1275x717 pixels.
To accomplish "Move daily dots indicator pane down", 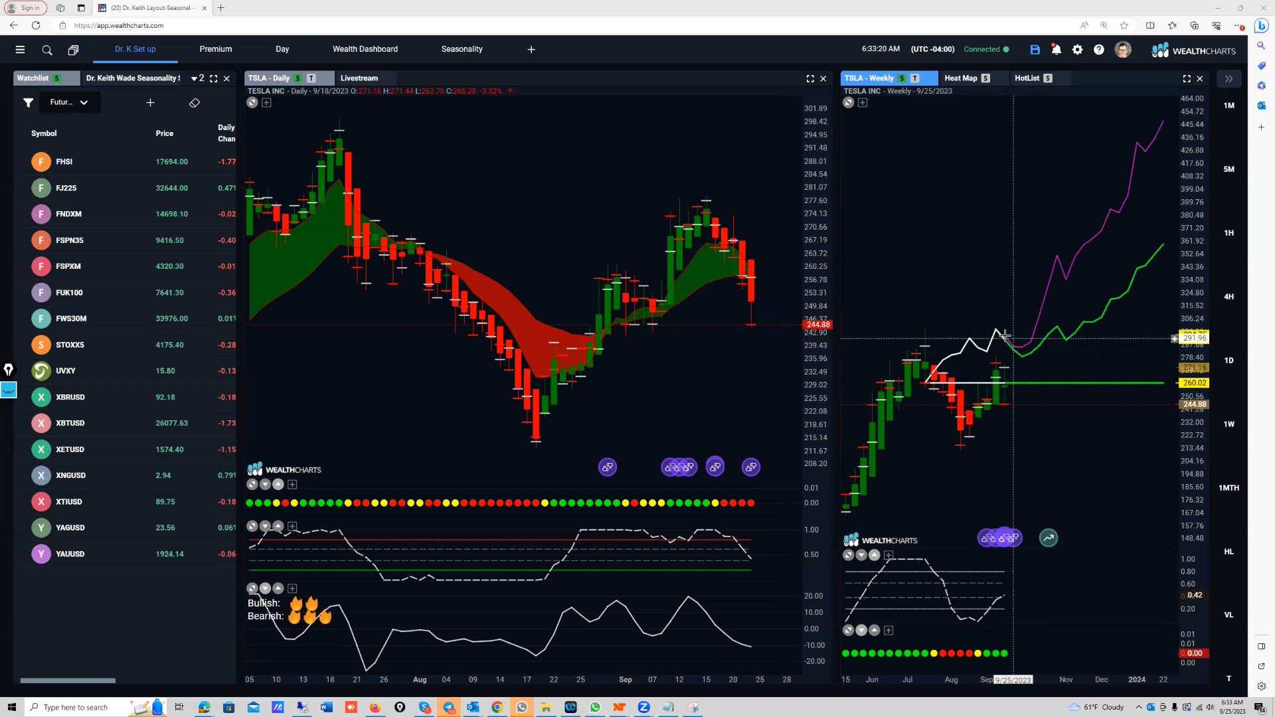I will pyautogui.click(x=265, y=485).
